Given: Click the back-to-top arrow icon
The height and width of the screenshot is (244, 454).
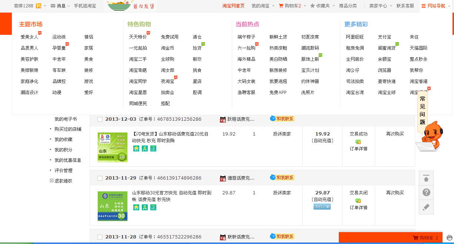Looking at the screenshot, I should click(426, 178).
